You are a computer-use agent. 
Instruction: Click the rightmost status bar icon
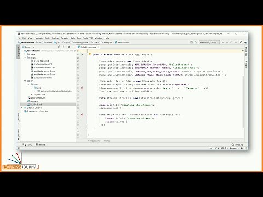[245, 148]
